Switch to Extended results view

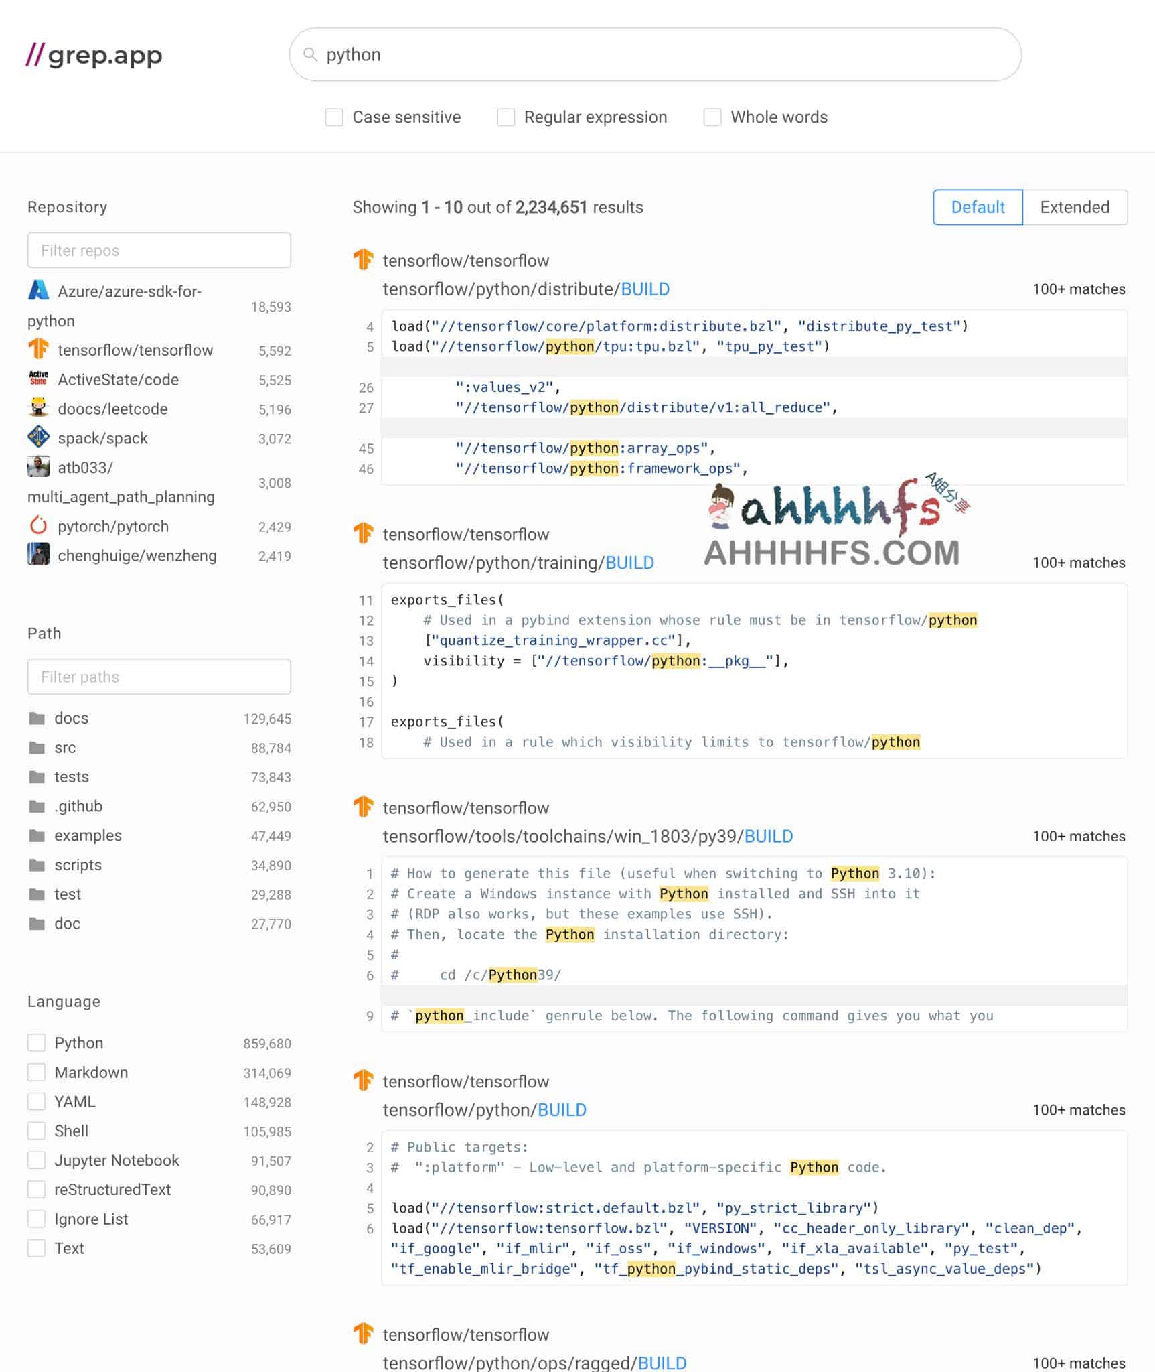pyautogui.click(x=1075, y=208)
